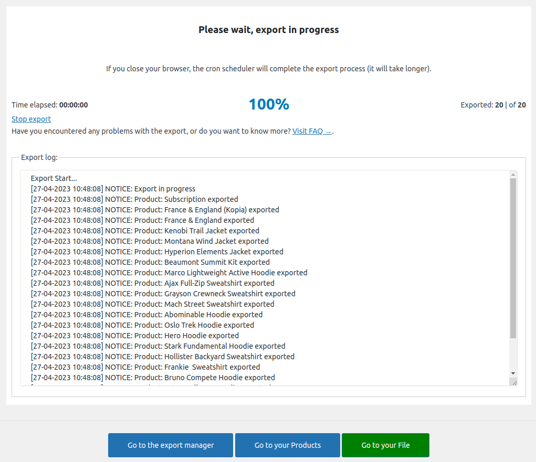Click the France & England (Kopia) log line

coord(155,210)
